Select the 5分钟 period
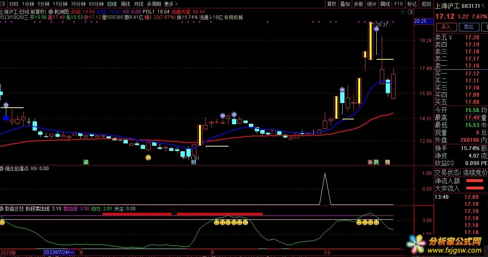This screenshot has height=257, width=488. click(x=43, y=4)
